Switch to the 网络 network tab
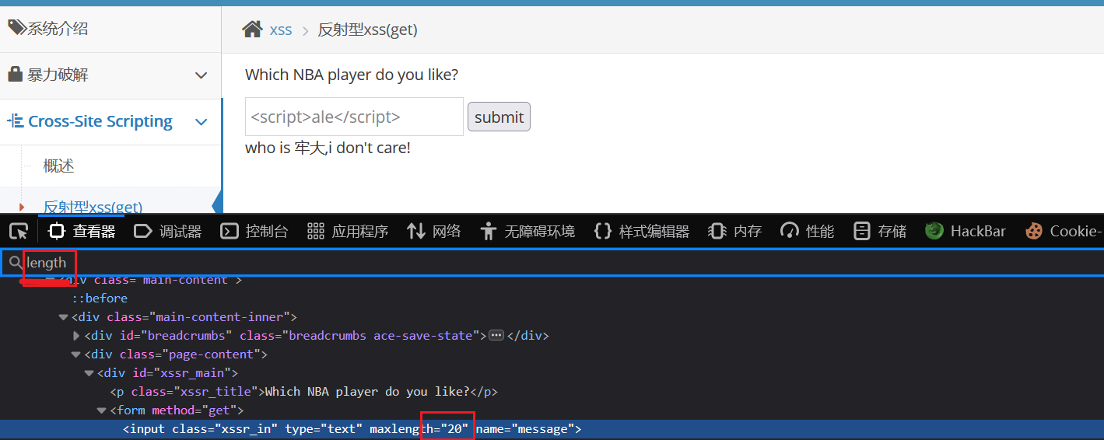The image size is (1104, 440). click(433, 231)
